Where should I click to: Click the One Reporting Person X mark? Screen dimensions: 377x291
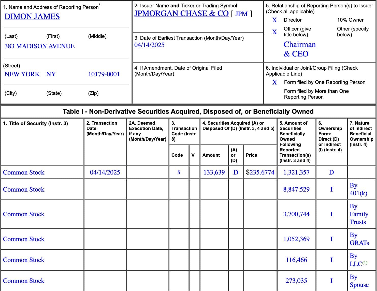tap(274, 82)
